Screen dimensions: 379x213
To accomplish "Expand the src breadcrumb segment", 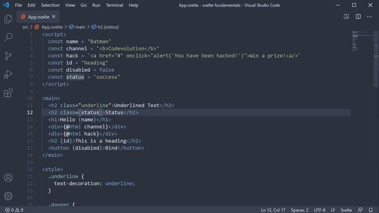I will pyautogui.click(x=25, y=27).
